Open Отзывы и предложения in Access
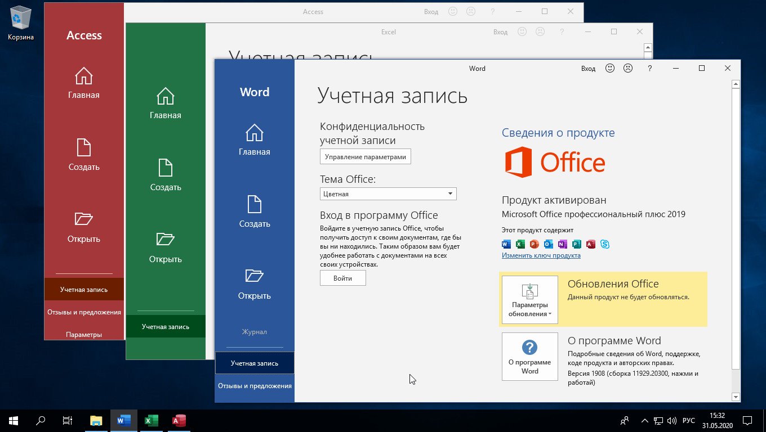 point(84,312)
